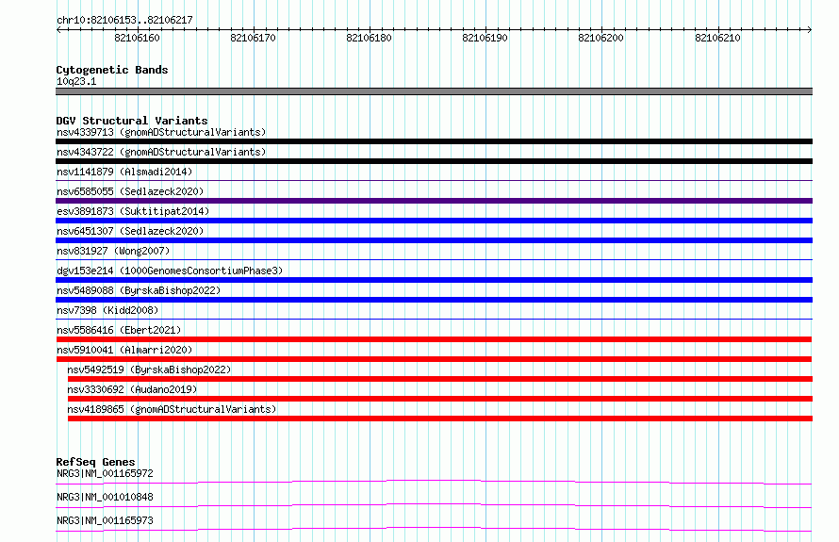This screenshot has width=839, height=542.
Task: Click the red bar under nsv5910041
Action: click(434, 359)
